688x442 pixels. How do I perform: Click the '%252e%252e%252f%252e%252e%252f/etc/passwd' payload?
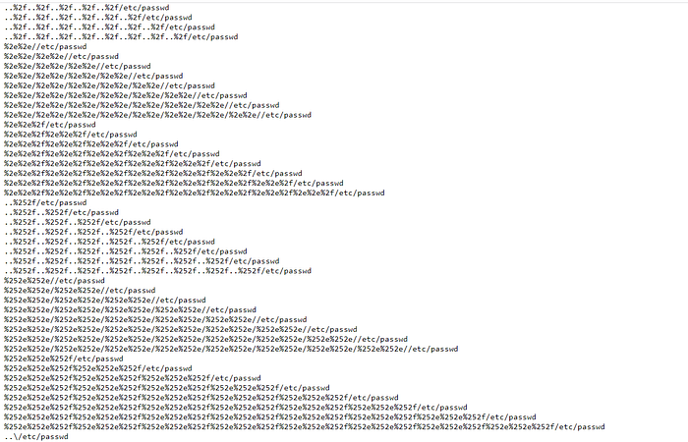(98, 368)
